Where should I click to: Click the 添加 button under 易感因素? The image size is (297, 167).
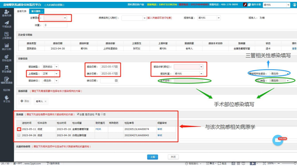click(25, 101)
